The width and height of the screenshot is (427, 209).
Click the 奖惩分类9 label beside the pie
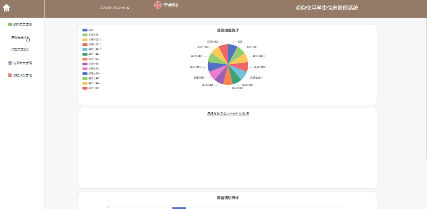click(213, 42)
